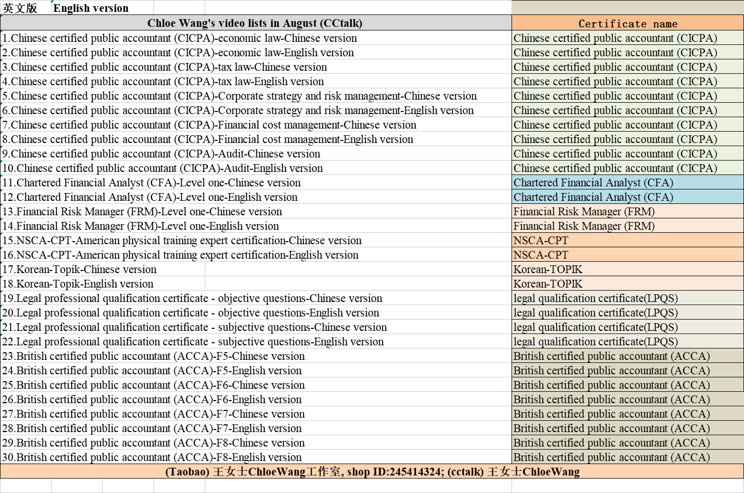This screenshot has width=744, height=493.
Task: Click row 15 NSCA-CPT Chinese version cell
Action: pos(182,241)
